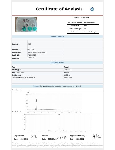Select 'White Lyophilized Powder' text
Image resolution: width=115 pixels, height=150 pixels.
point(36,52)
